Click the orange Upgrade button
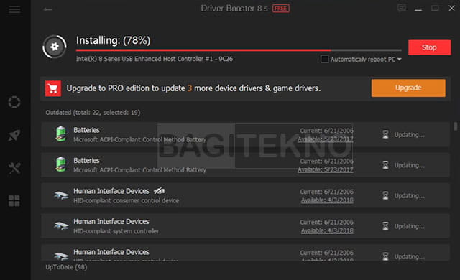 (408, 88)
